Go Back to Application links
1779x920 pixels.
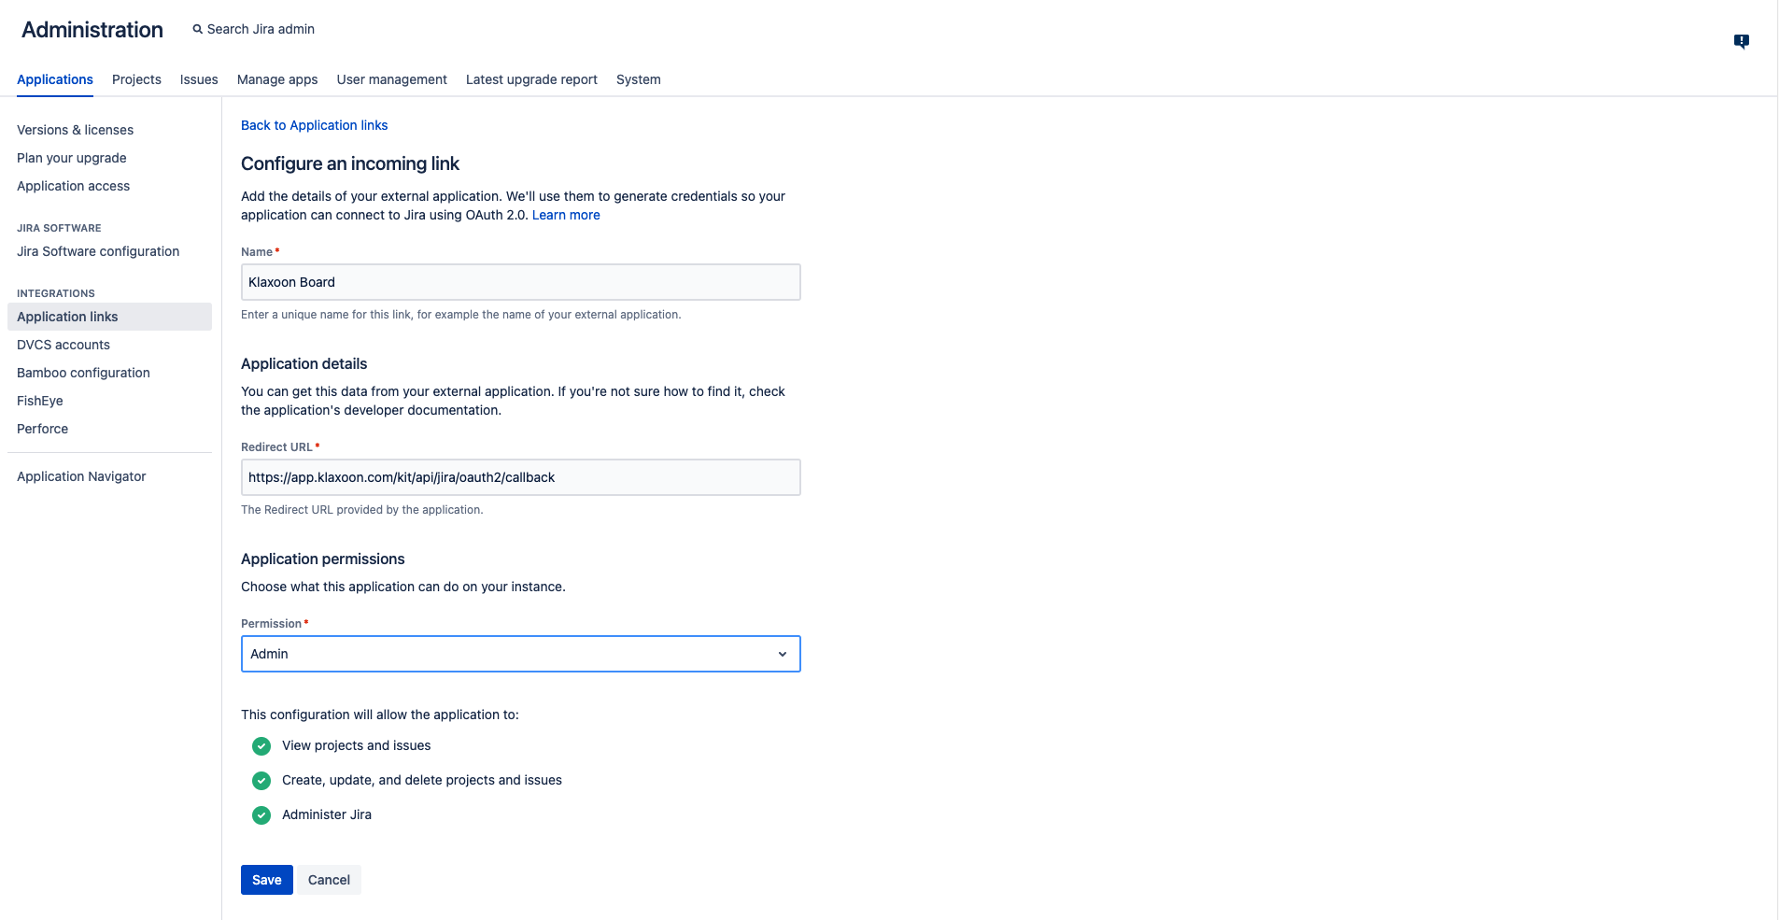pyautogui.click(x=314, y=125)
